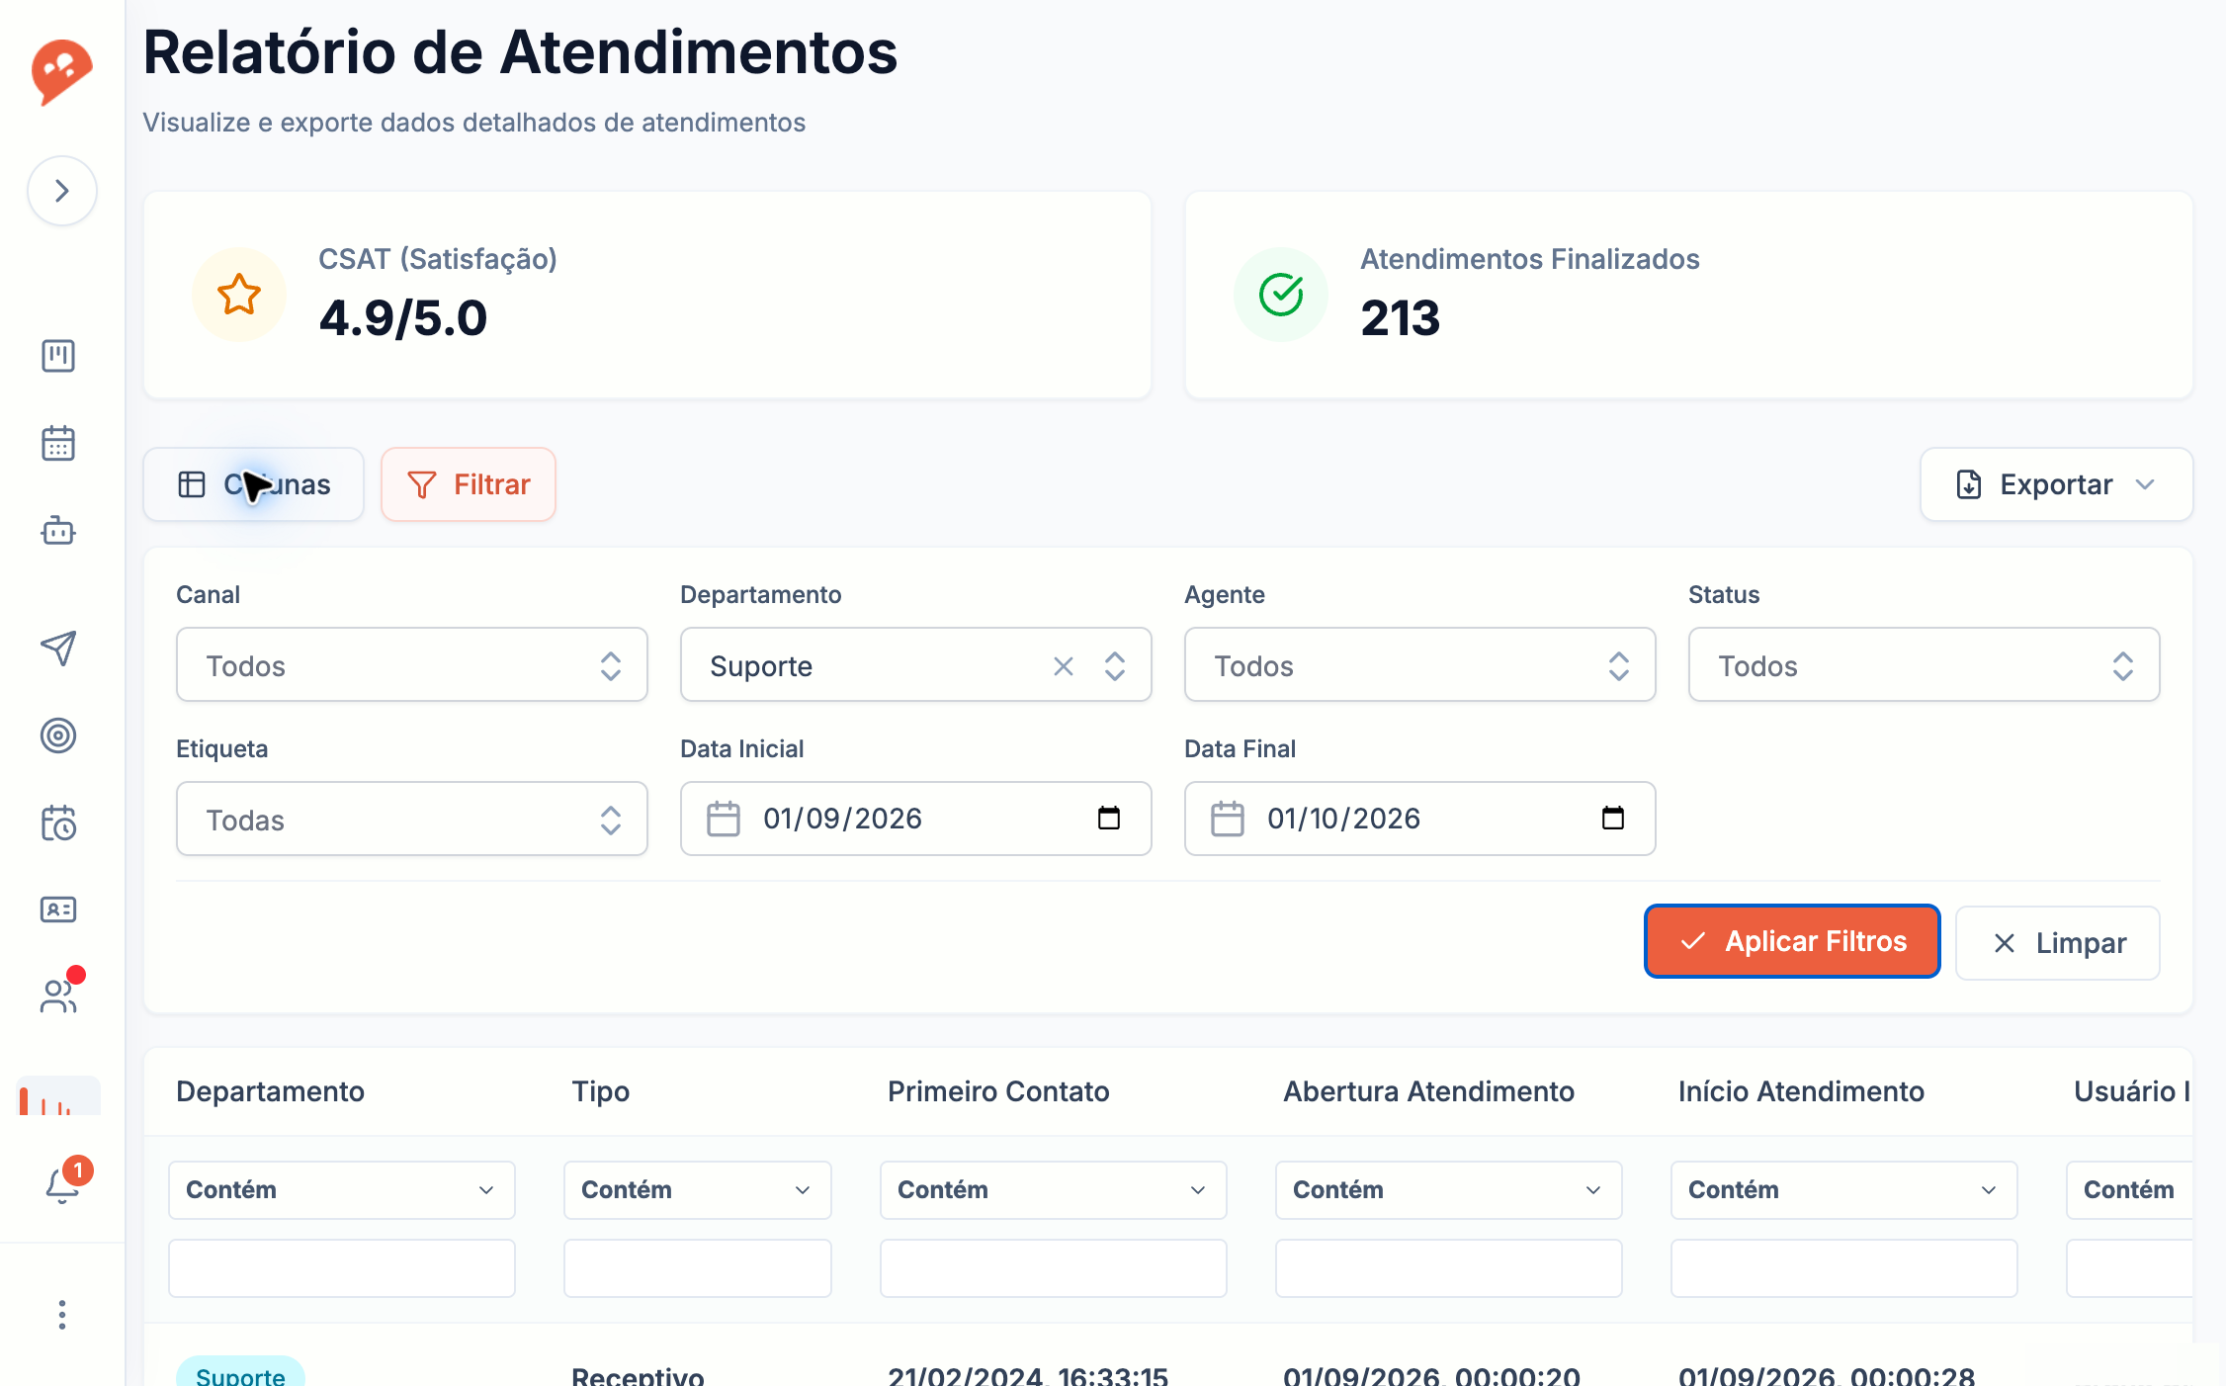Open the contact card sidebar icon
Image resolution: width=2226 pixels, height=1386 pixels.
click(58, 910)
